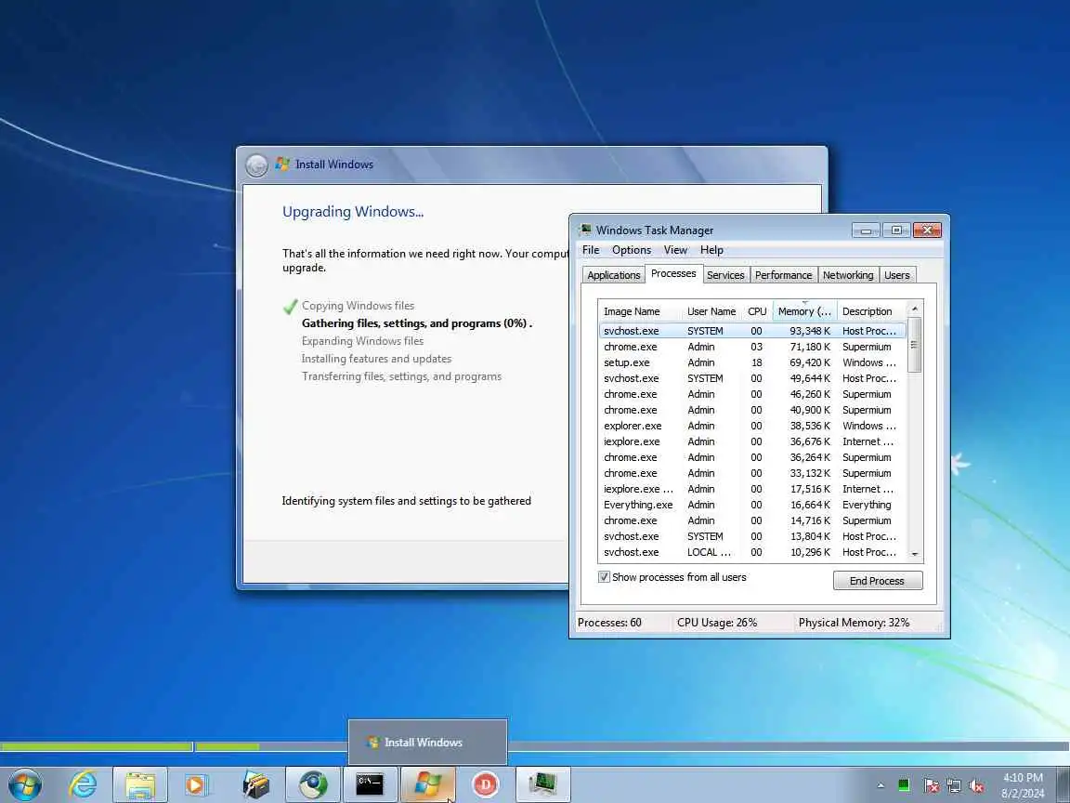The image size is (1070, 803).
Task: Select chrome.exe row using 71,180 K
Action: tap(752, 347)
